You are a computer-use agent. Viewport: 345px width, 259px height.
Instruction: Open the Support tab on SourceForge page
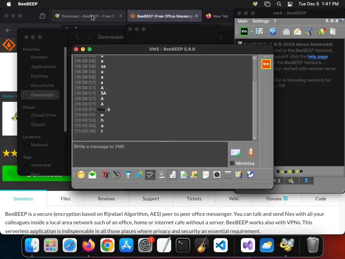coord(151,199)
